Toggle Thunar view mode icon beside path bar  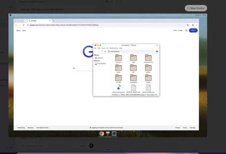click(157, 51)
